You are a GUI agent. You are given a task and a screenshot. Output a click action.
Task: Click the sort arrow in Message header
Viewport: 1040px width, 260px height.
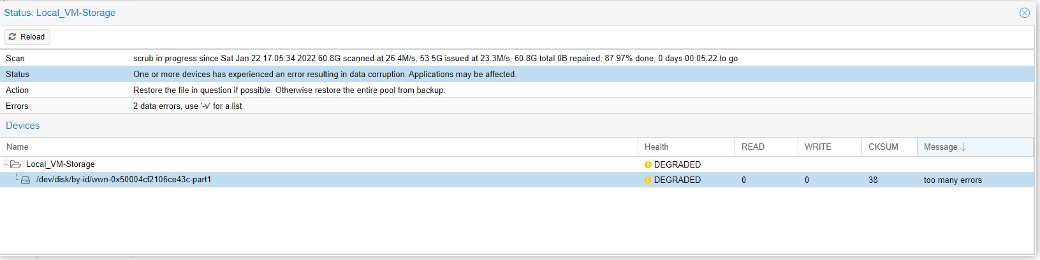[x=963, y=147]
